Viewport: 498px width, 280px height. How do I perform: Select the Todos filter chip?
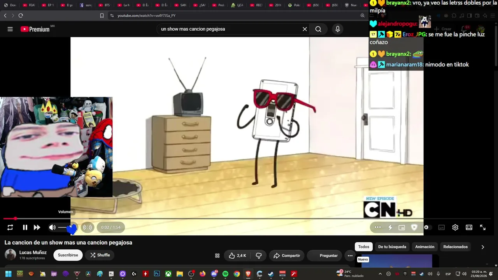[364, 247]
